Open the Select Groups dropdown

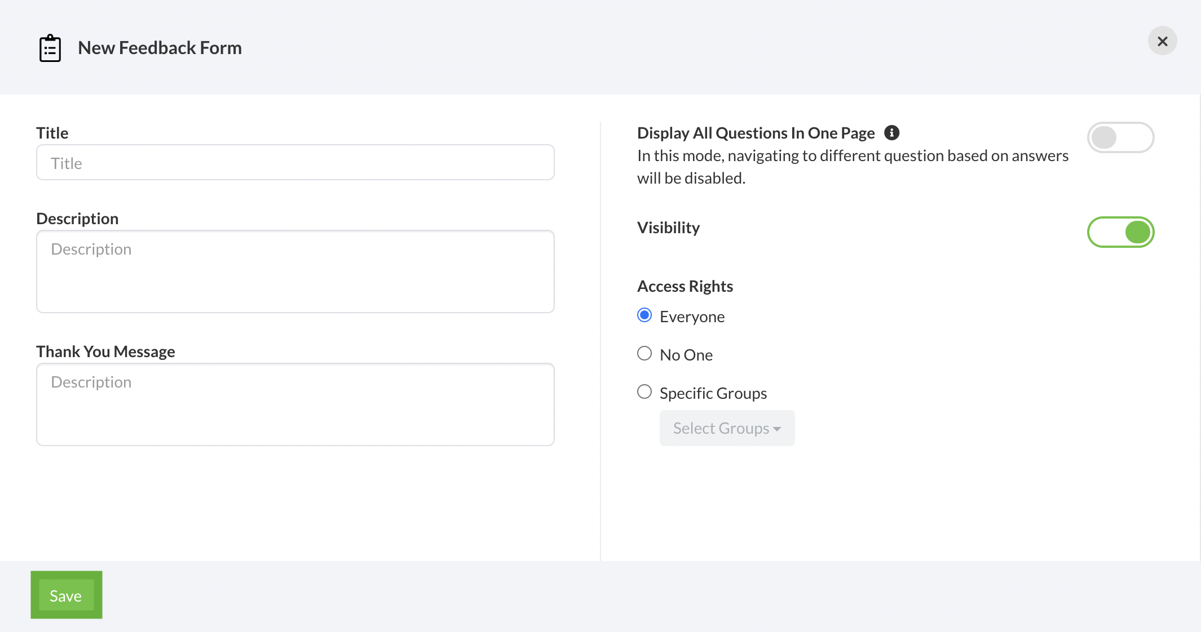click(x=726, y=428)
